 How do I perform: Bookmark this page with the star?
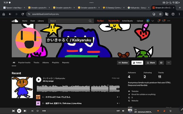coord(160,14)
